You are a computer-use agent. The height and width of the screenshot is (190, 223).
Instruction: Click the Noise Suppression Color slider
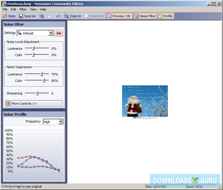click(x=44, y=80)
